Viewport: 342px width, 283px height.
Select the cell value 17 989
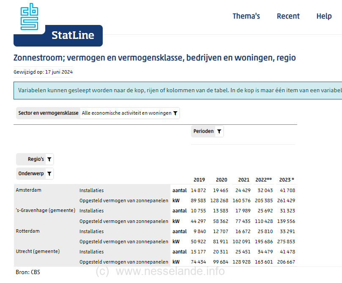(x=243, y=211)
